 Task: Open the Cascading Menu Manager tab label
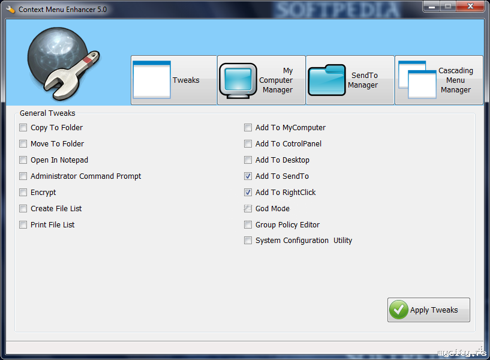pyautogui.click(x=456, y=80)
